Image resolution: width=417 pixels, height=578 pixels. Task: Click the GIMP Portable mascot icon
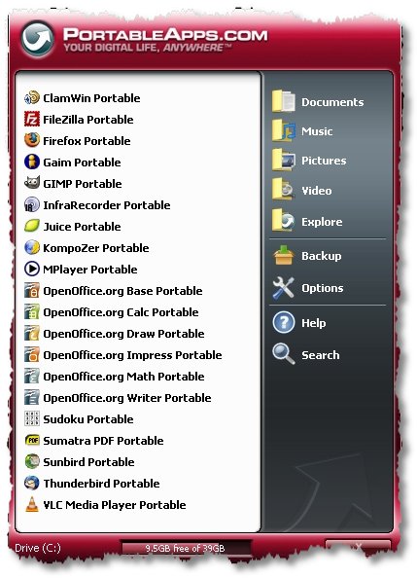click(x=32, y=183)
